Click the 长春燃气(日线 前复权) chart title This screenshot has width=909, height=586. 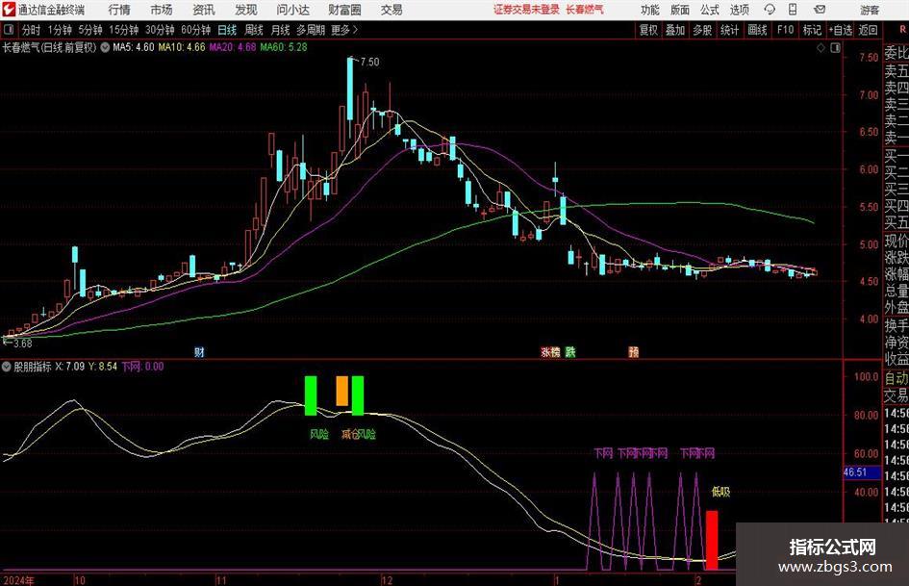coord(50,47)
